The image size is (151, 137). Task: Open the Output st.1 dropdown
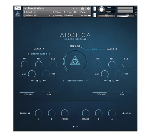click(x=37, y=12)
